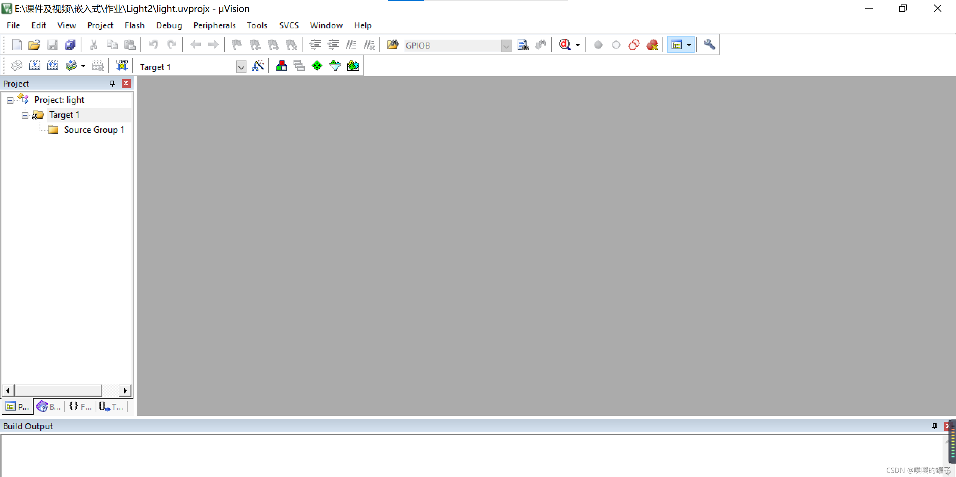Expand the Target 1 node in project tree

coord(25,115)
